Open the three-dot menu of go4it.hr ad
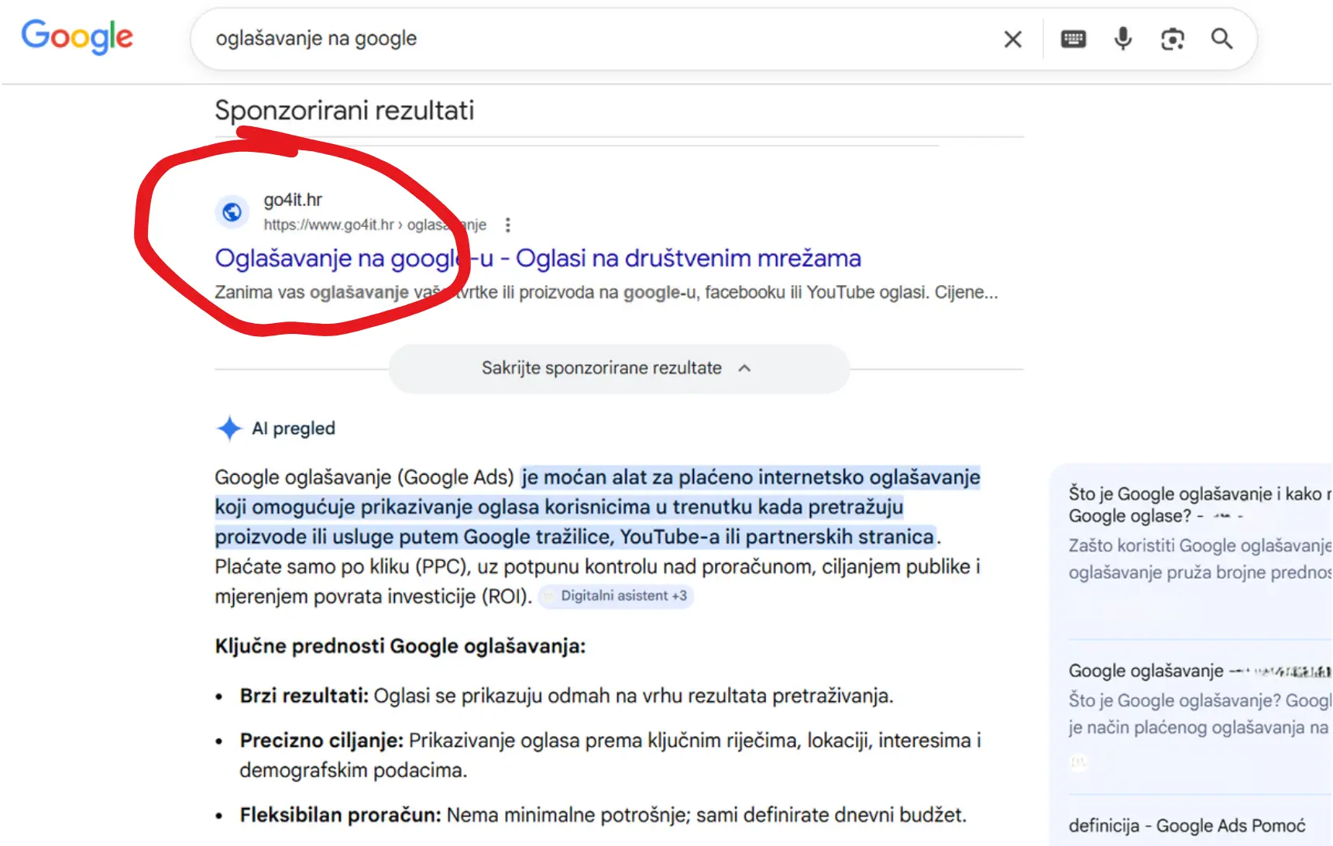The image size is (1333, 846). [x=507, y=225]
